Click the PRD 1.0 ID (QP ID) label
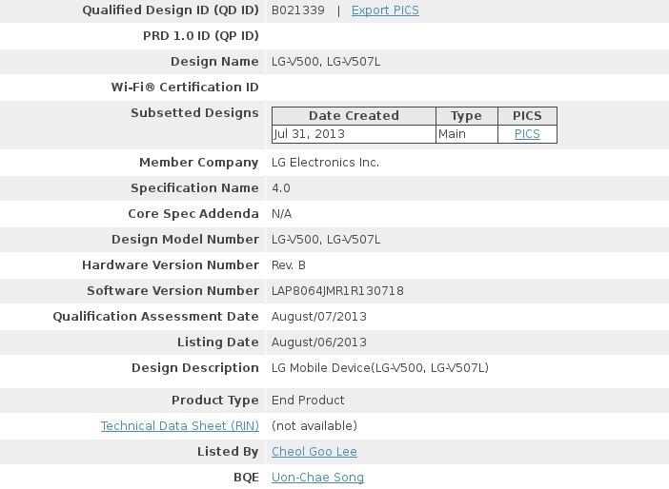This screenshot has width=669, height=489. pyautogui.click(x=200, y=36)
